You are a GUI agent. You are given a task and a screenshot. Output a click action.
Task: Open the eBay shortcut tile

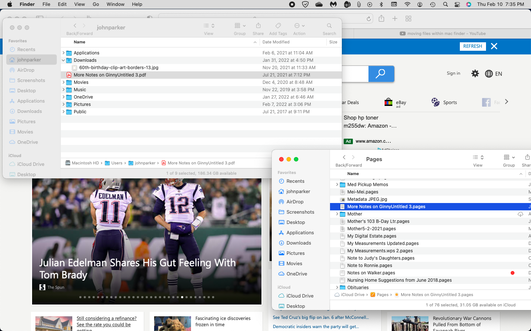395,102
